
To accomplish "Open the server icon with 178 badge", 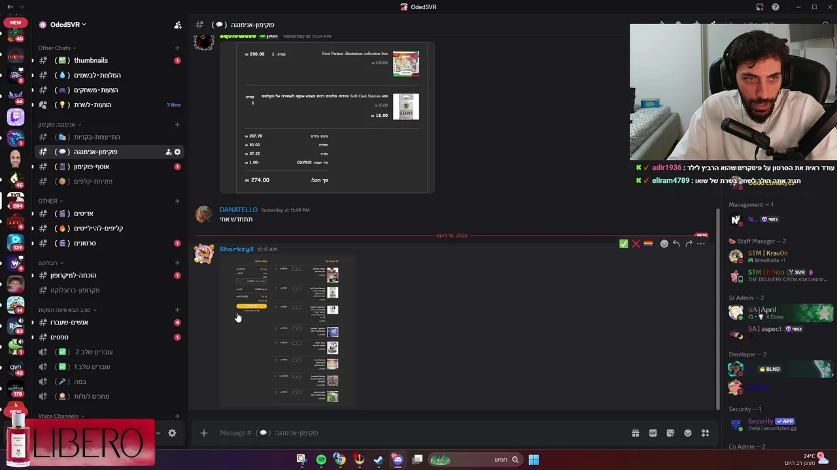I will point(16,389).
